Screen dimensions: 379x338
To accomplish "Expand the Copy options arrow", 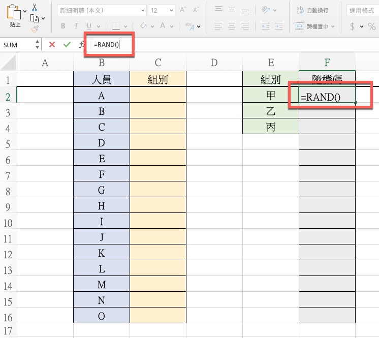I will (x=43, y=18).
